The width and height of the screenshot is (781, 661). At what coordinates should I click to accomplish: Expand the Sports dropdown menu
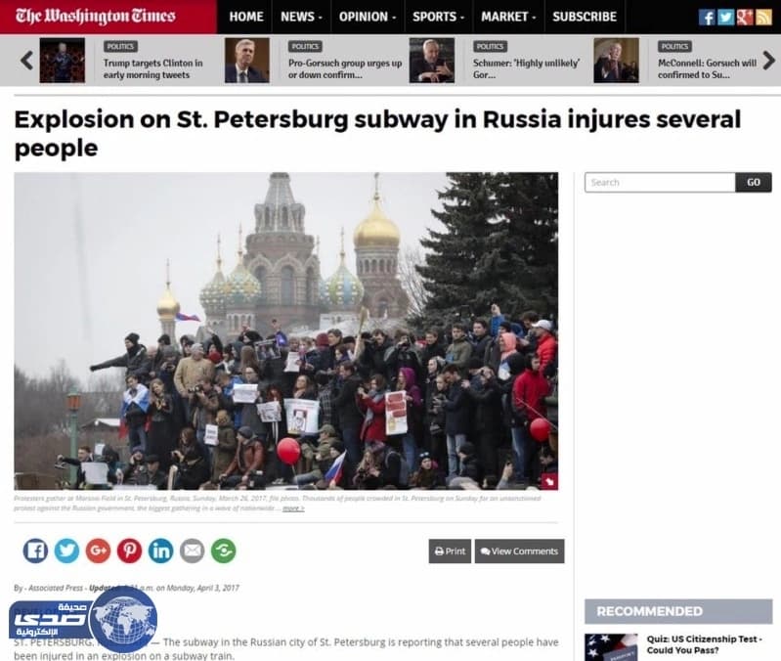(438, 17)
